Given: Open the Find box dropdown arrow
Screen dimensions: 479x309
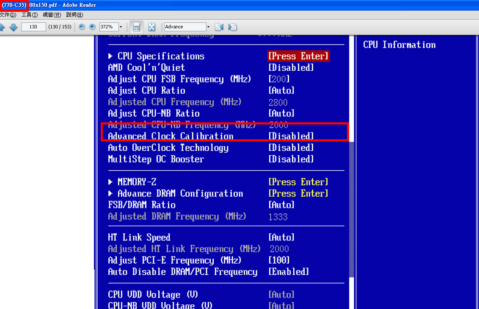Looking at the screenshot, I should 208,27.
